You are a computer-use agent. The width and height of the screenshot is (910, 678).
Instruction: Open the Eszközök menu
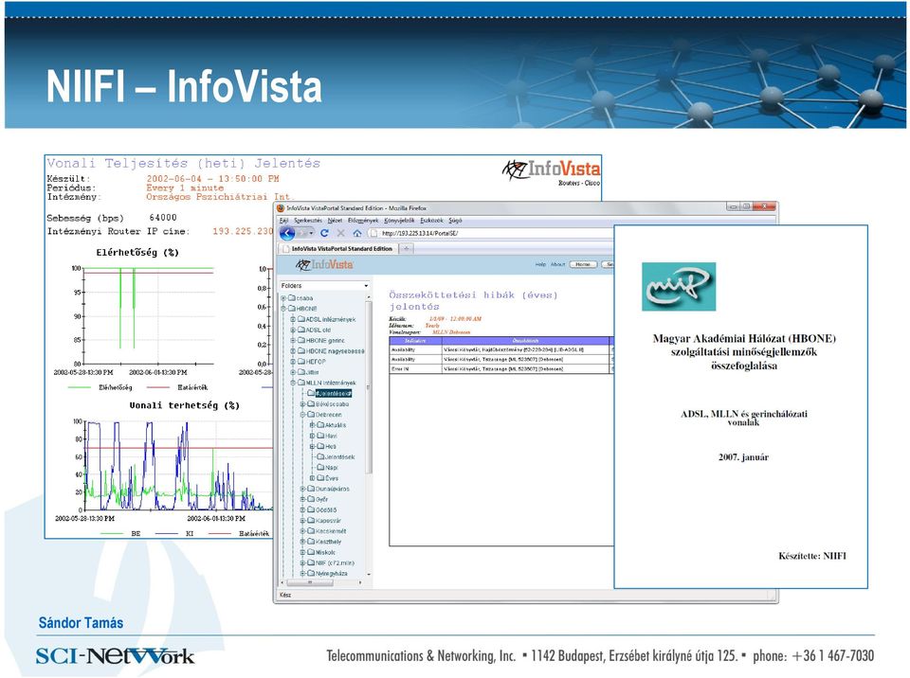[432, 221]
